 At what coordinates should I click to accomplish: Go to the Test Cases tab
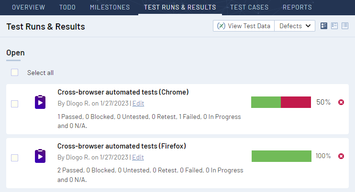pyautogui.click(x=249, y=7)
